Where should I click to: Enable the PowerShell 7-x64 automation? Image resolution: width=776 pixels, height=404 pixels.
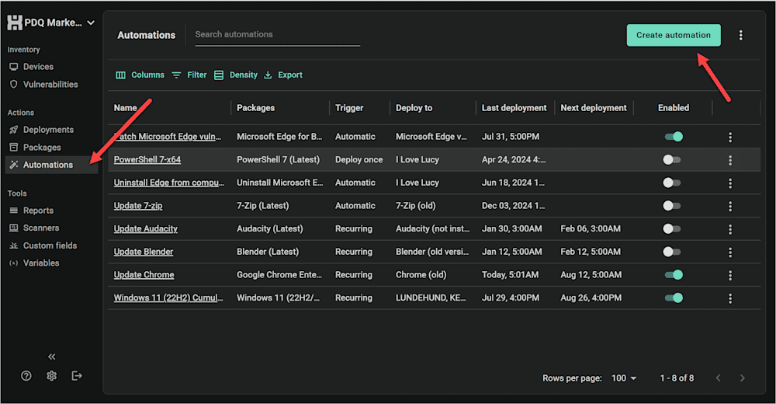pyautogui.click(x=672, y=159)
